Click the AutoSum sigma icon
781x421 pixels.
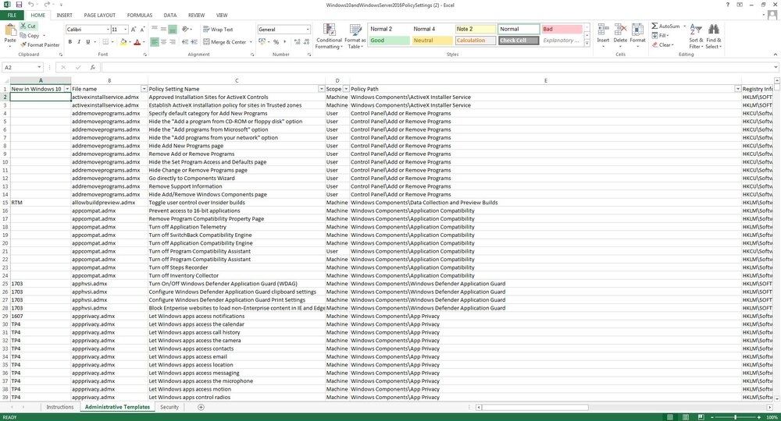[x=654, y=26]
